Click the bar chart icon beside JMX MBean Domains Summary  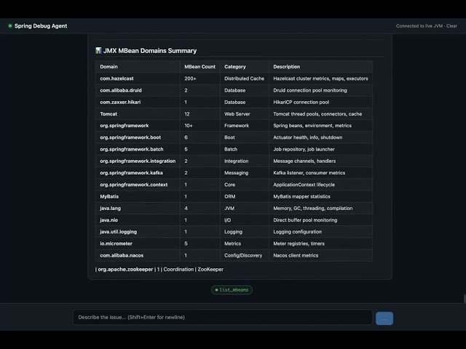point(98,50)
